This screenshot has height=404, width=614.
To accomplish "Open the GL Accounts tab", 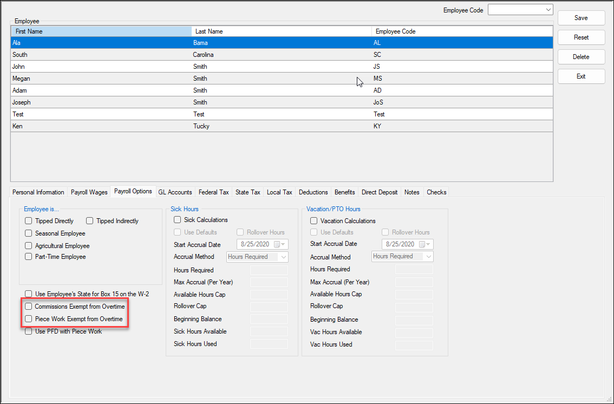I will click(x=175, y=192).
